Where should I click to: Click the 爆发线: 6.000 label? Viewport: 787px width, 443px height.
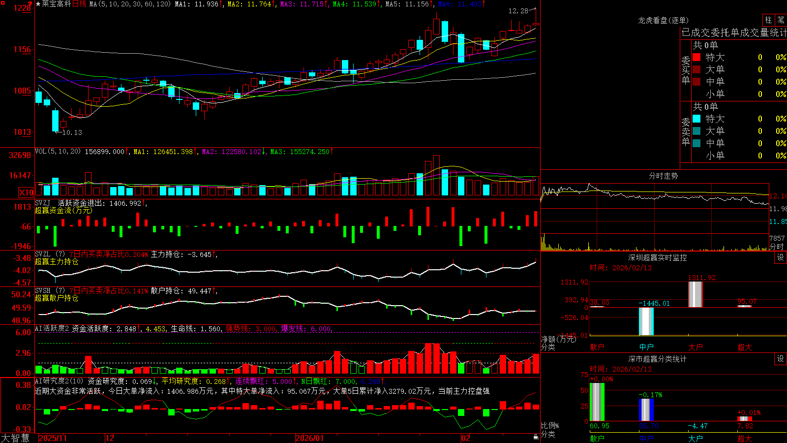coord(306,328)
